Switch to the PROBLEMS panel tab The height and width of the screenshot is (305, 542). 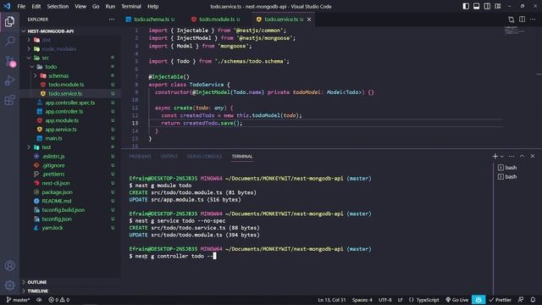click(140, 156)
